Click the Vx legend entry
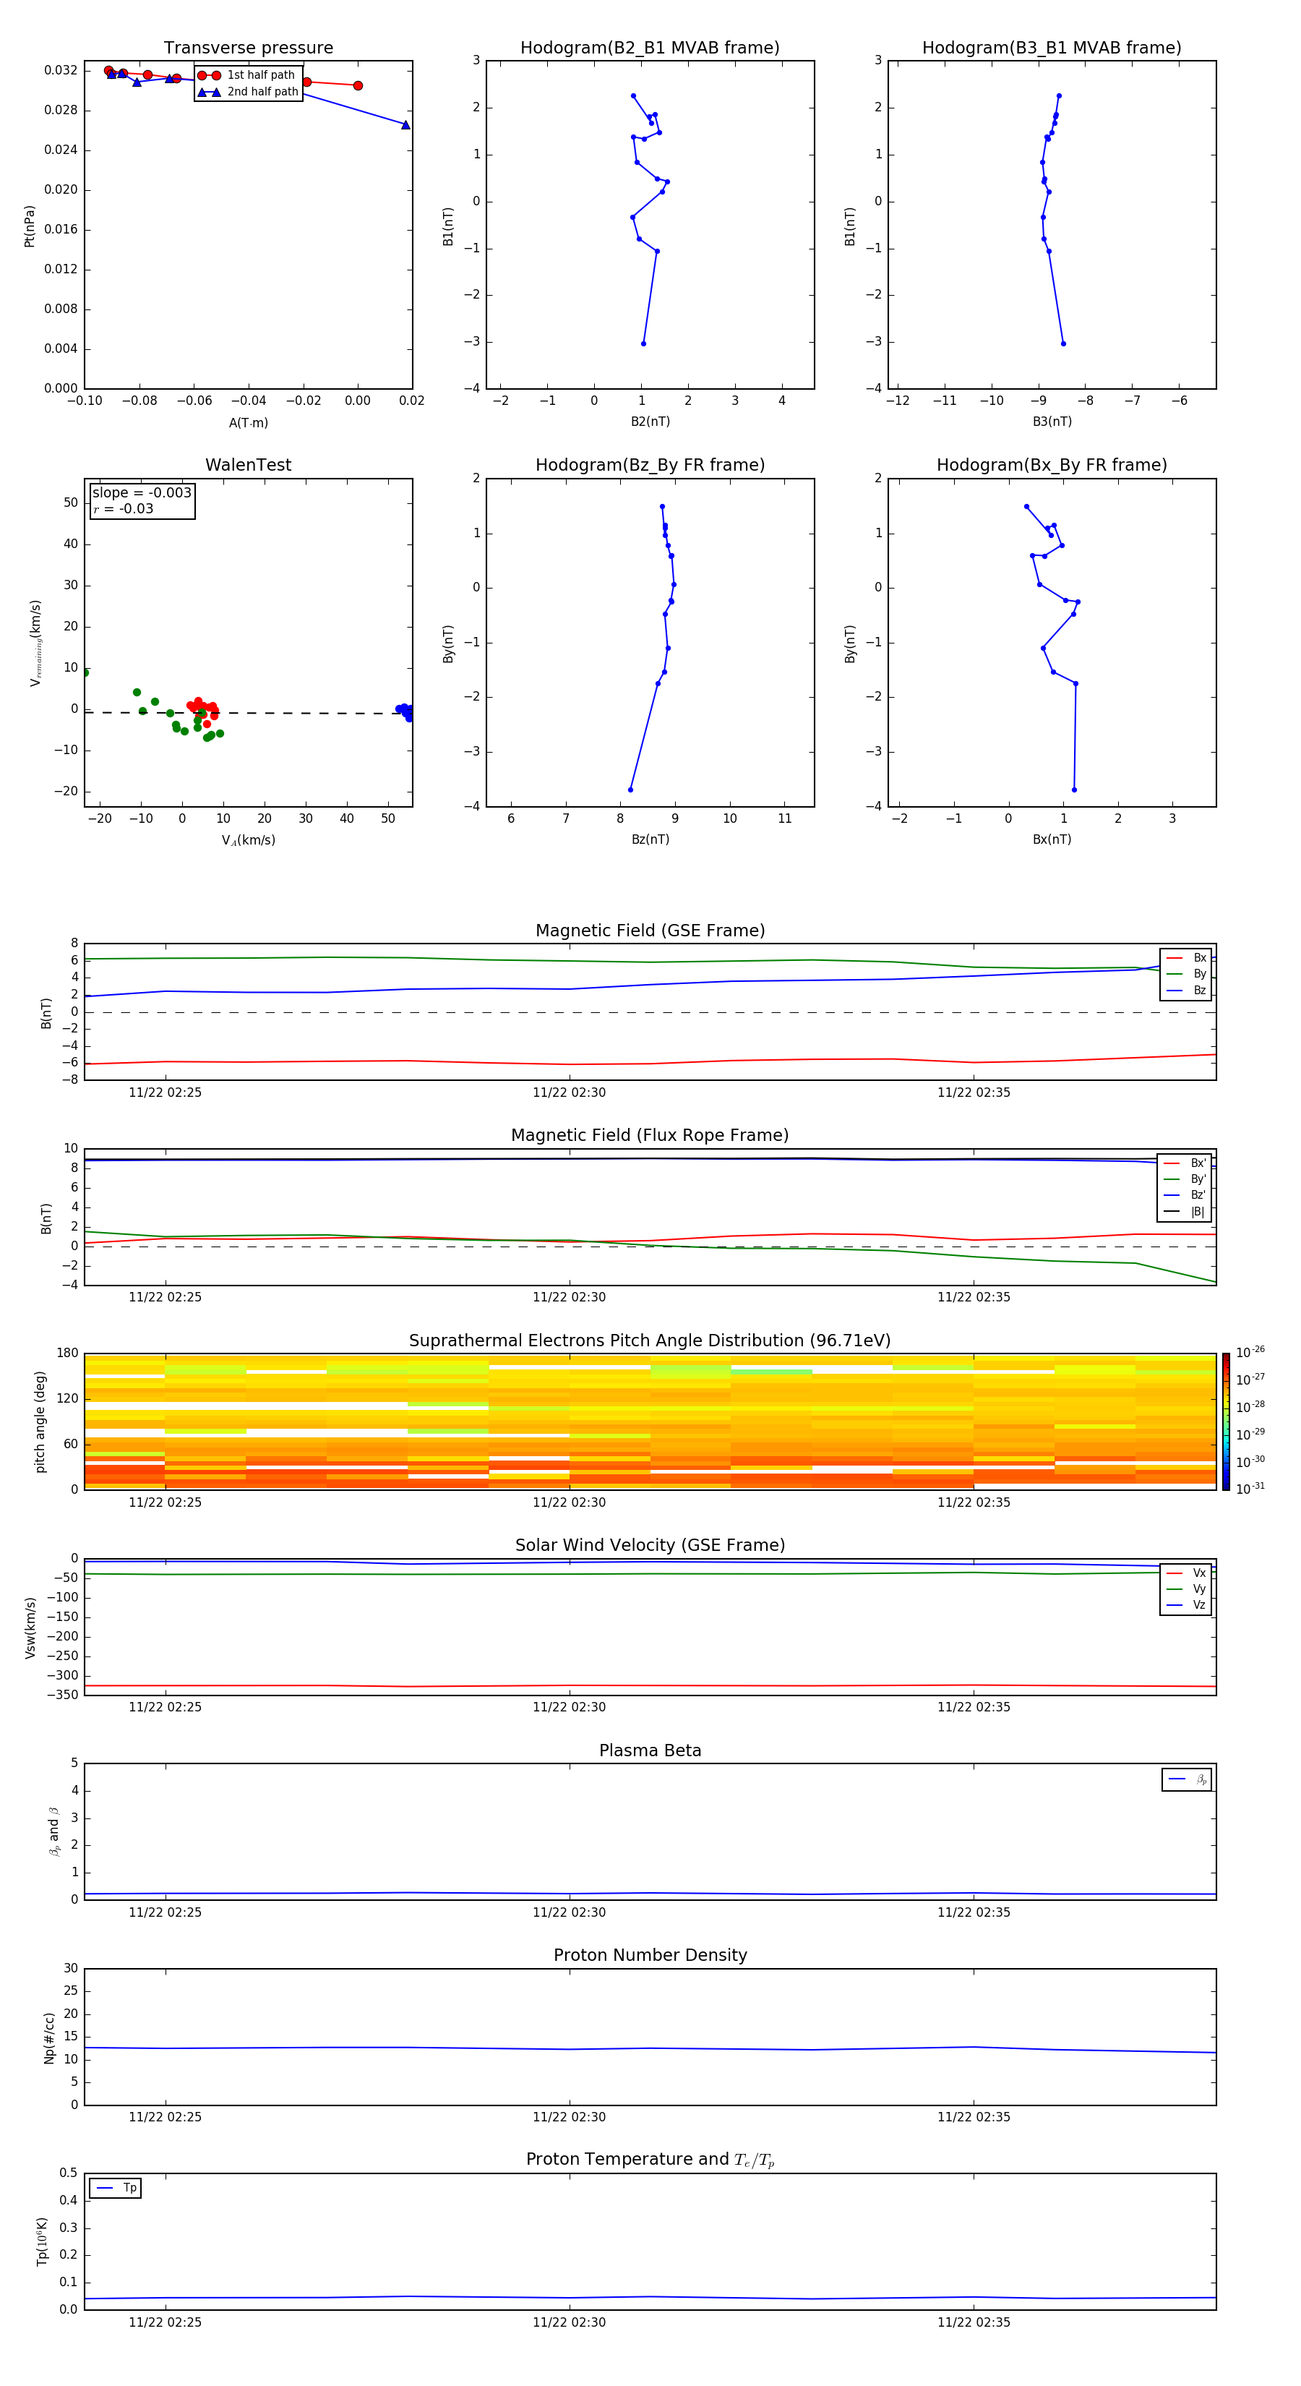The width and height of the screenshot is (1301, 2386). coord(1186,1573)
